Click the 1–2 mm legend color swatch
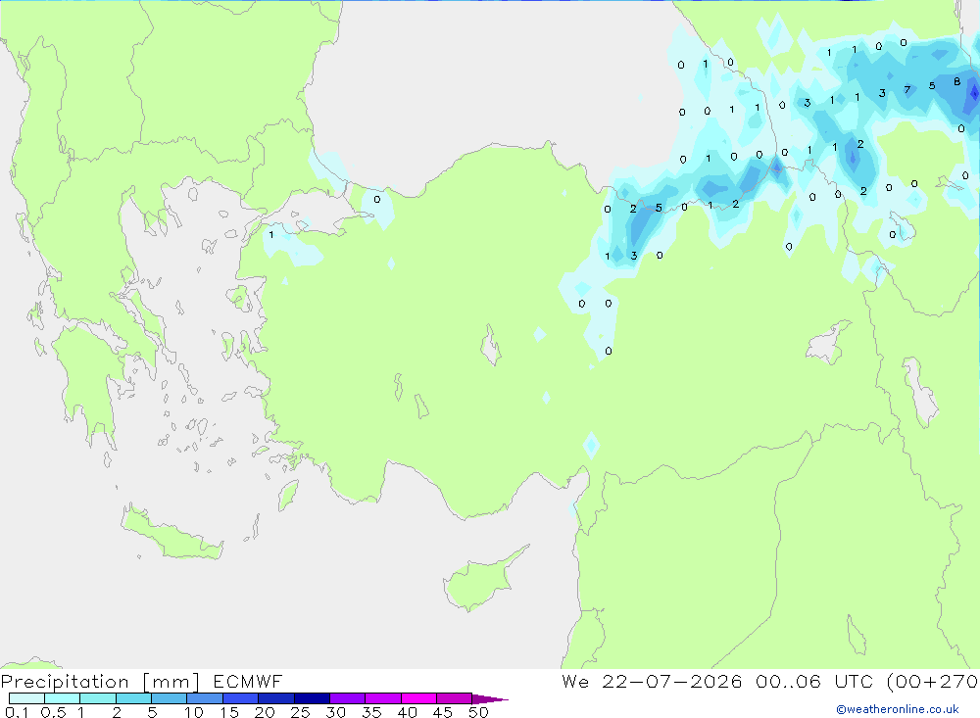Screen dimensions: 980x718 click(x=97, y=698)
